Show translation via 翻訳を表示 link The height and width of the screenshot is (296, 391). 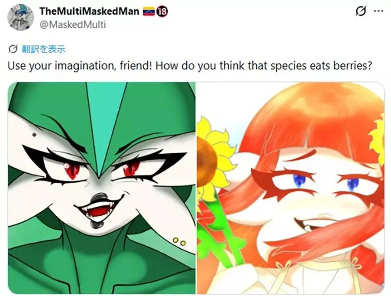pyautogui.click(x=43, y=49)
